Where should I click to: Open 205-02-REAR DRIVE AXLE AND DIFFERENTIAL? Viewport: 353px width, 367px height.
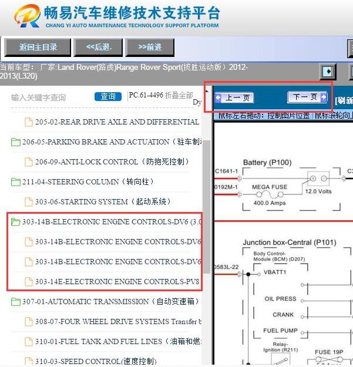[x=117, y=122]
